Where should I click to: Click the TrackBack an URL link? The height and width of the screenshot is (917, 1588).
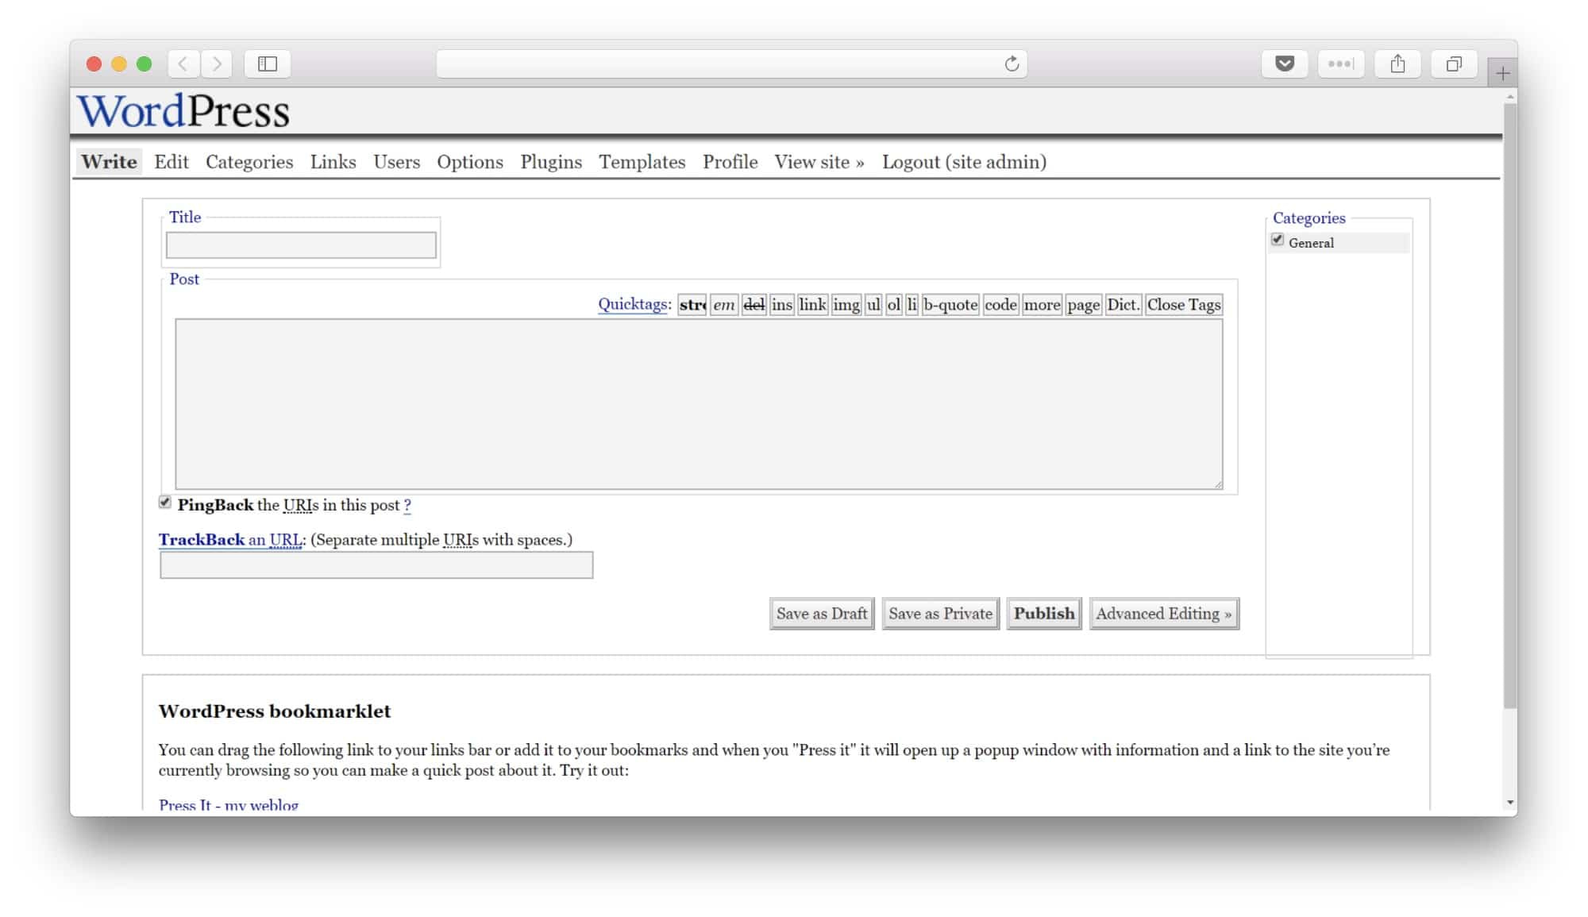point(231,540)
